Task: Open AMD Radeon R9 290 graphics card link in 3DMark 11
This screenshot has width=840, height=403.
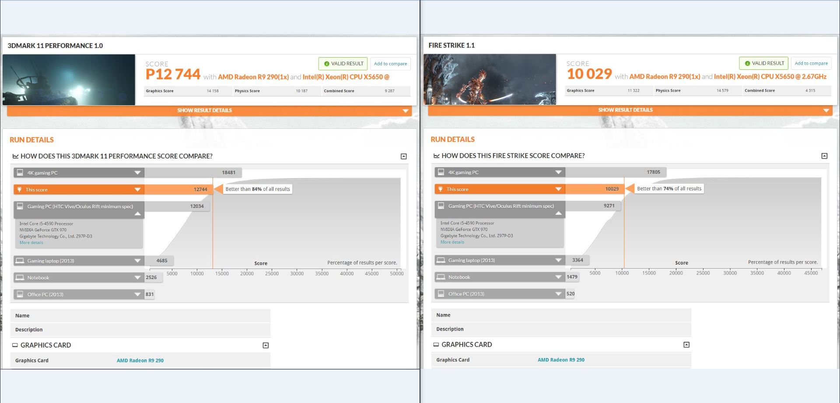Action: click(140, 361)
